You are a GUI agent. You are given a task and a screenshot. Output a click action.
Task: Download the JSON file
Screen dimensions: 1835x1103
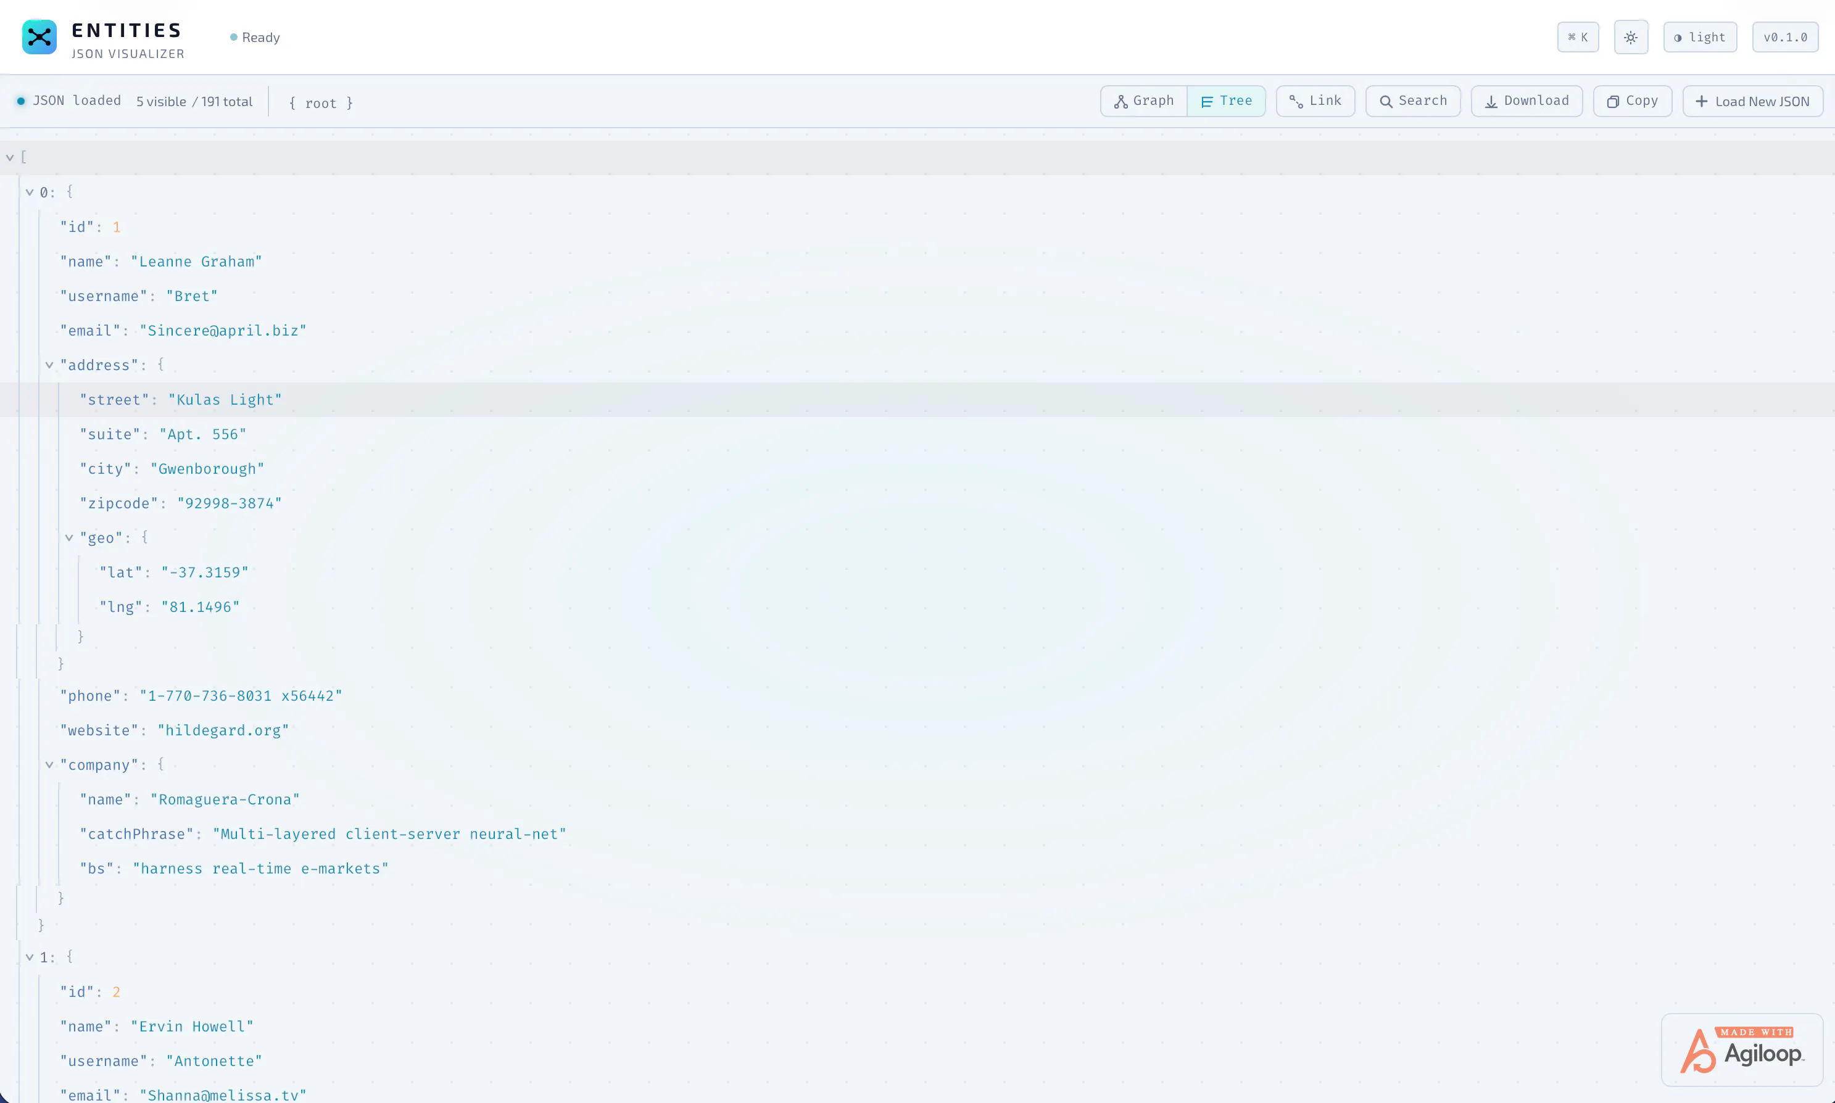click(1526, 101)
